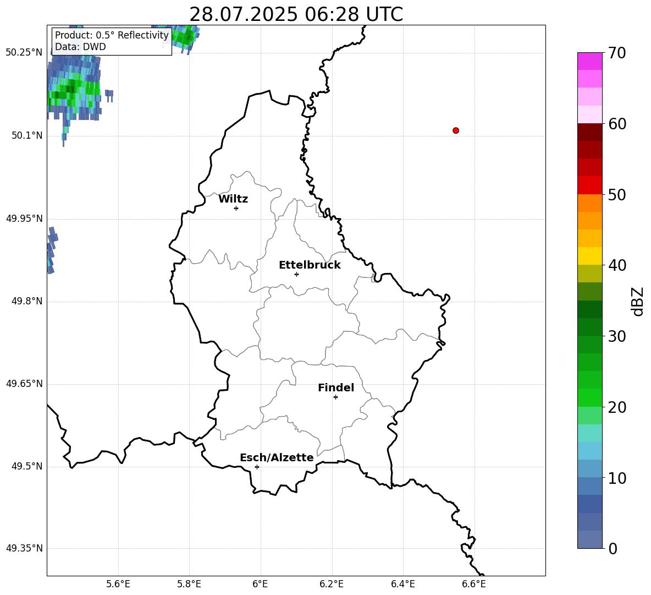651x595 pixels.
Task: Click the 5.6°E longitude label
Action: [x=118, y=584]
